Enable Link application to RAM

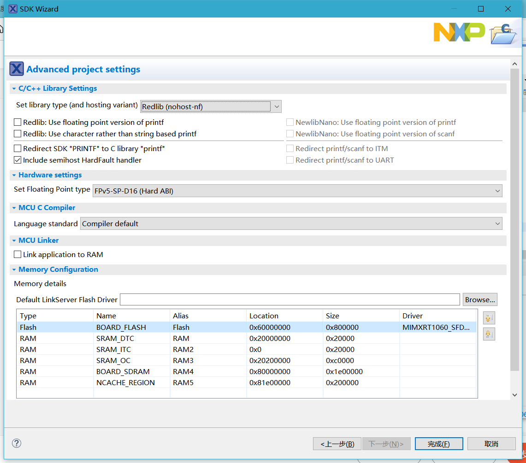tap(17, 254)
